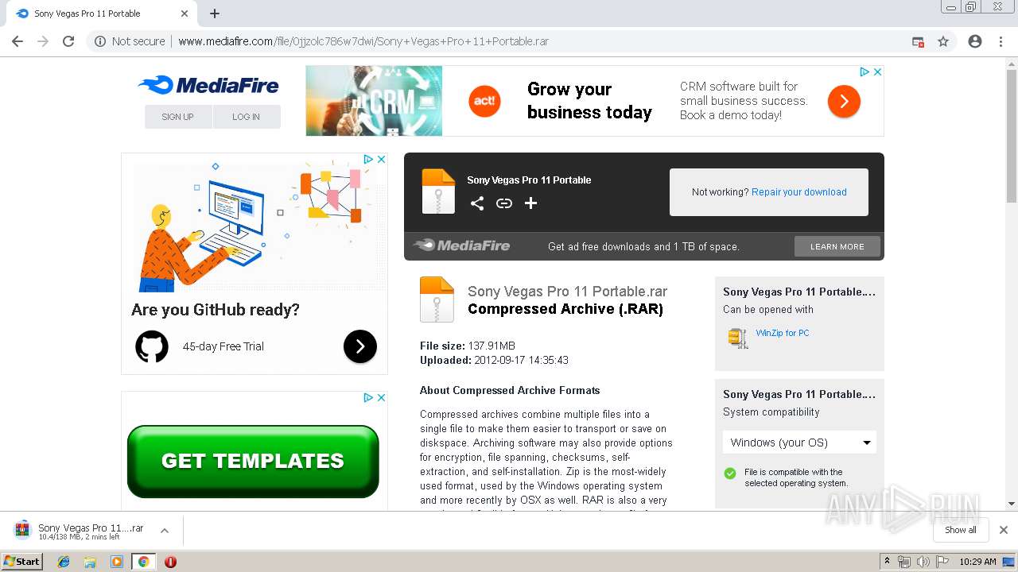
Task: Open the Windows (your OS) dropdown
Action: 799,443
